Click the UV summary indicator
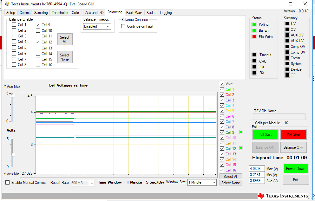This screenshot has height=201, width=315. pos(287,24)
